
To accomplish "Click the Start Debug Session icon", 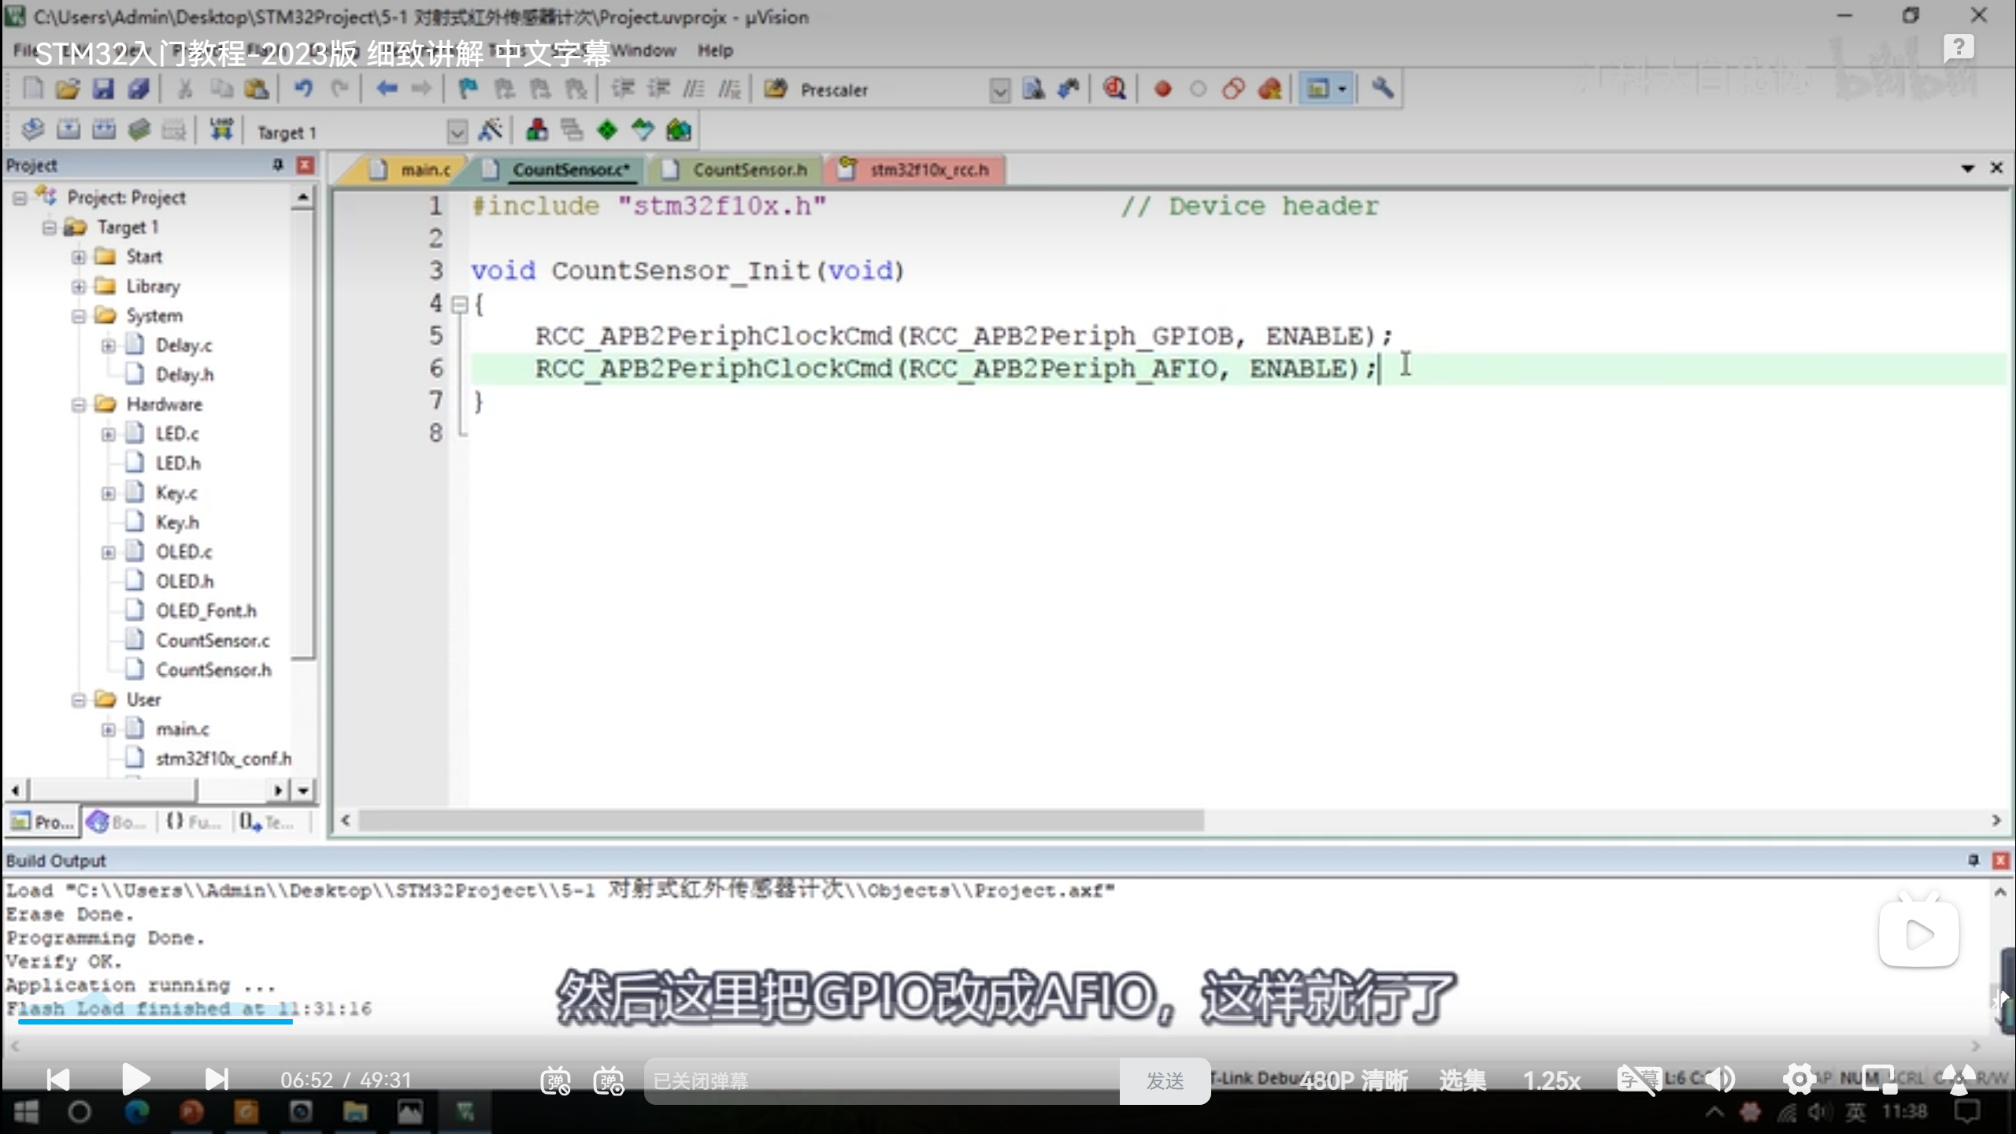I will pyautogui.click(x=1114, y=89).
